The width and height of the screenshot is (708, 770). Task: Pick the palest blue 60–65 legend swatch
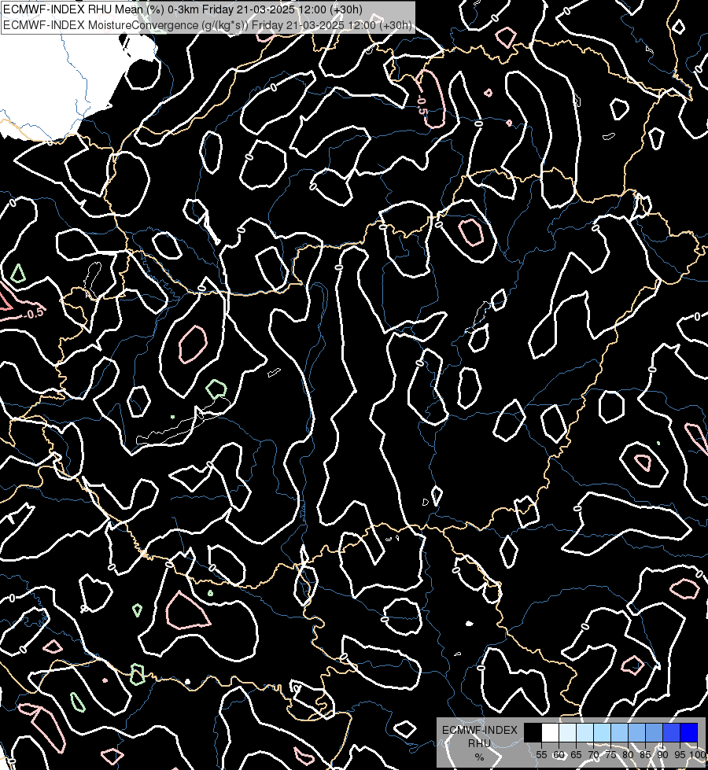[x=567, y=732]
